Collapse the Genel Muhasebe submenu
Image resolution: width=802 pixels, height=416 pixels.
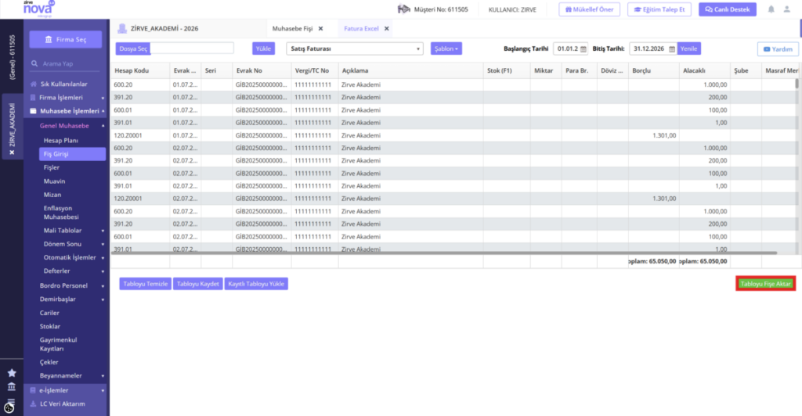click(x=103, y=126)
